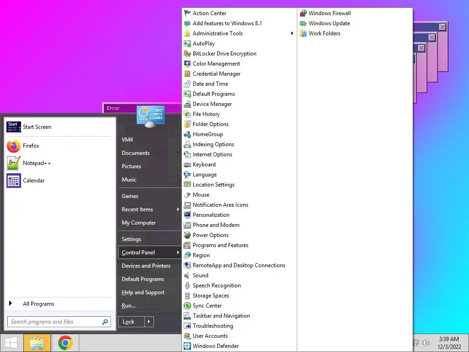Viewport: 469px width, 352px height.
Task: Click the Mouse icon
Action: click(x=187, y=195)
